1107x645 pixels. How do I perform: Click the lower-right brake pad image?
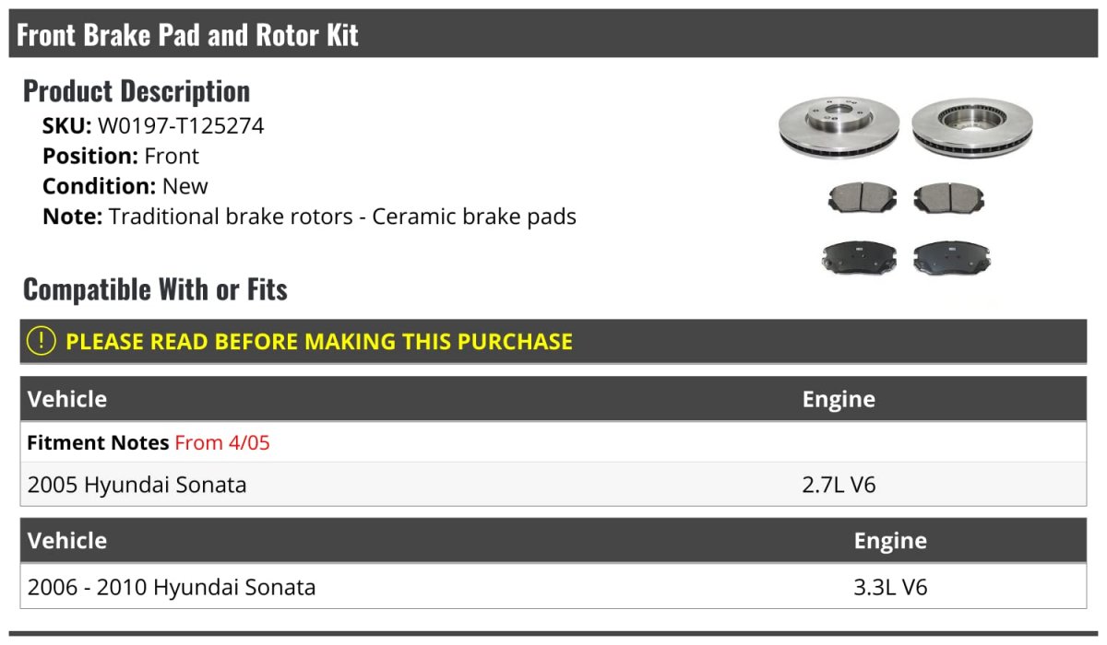[950, 257]
